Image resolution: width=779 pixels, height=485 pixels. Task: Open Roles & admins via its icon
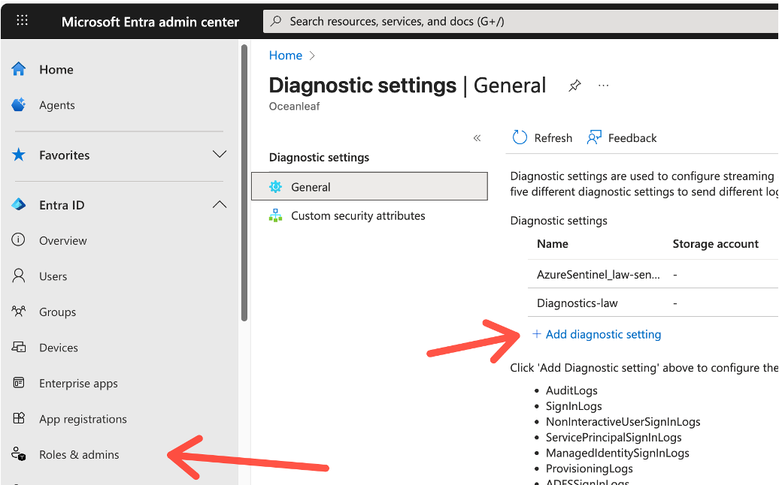tap(17, 454)
